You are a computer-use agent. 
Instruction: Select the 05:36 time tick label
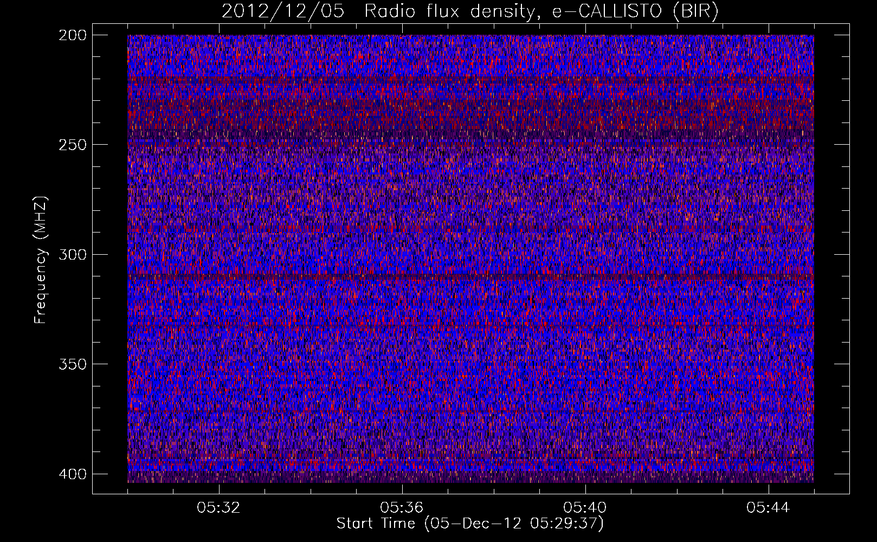402,508
